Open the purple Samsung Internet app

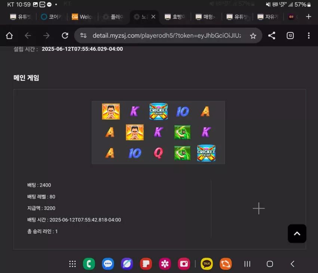(127, 264)
